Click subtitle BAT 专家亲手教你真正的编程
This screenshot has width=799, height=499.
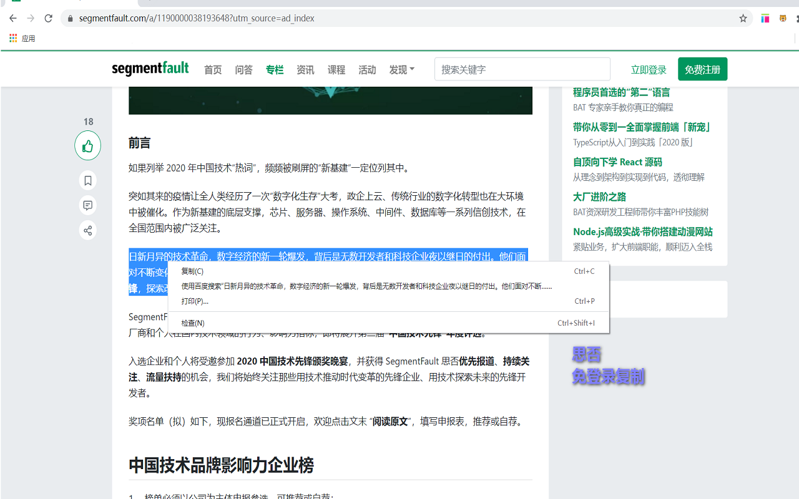coord(623,108)
